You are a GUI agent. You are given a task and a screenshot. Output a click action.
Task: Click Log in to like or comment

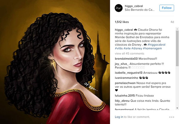pyautogui.click(x=119, y=117)
